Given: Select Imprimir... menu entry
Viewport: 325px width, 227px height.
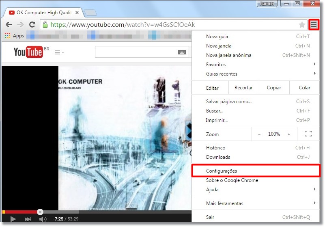Looking at the screenshot, I should pos(256,120).
